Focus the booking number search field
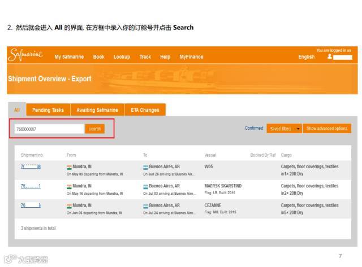The width and height of the screenshot is (362, 267). [49, 129]
